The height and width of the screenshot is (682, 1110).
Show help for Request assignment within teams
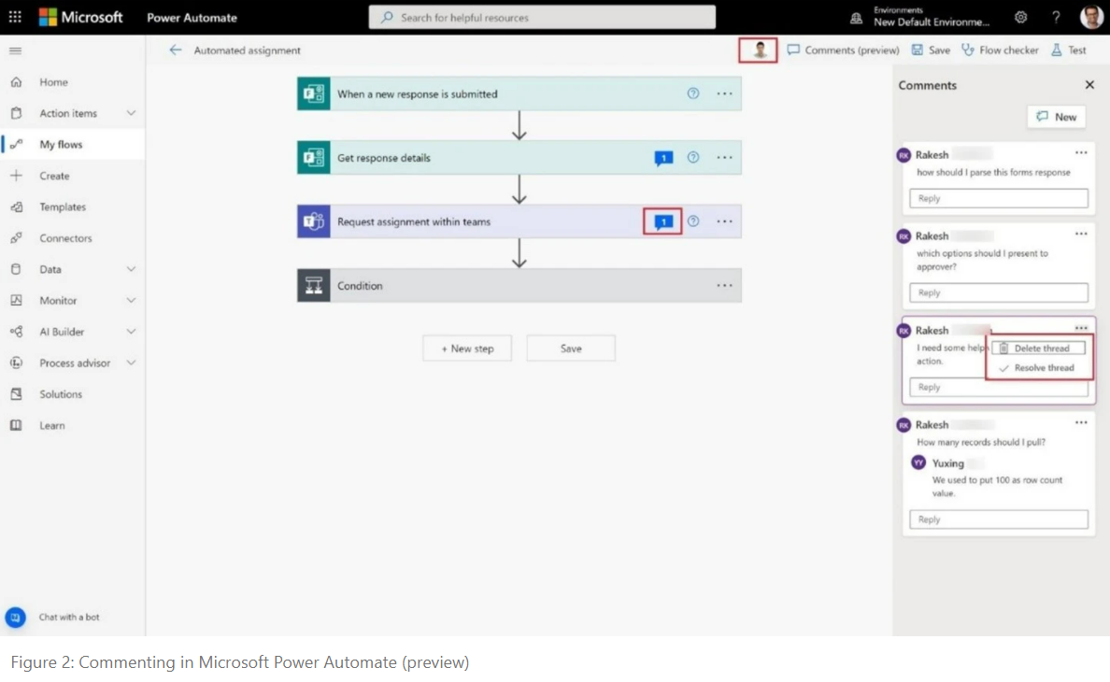pos(693,220)
